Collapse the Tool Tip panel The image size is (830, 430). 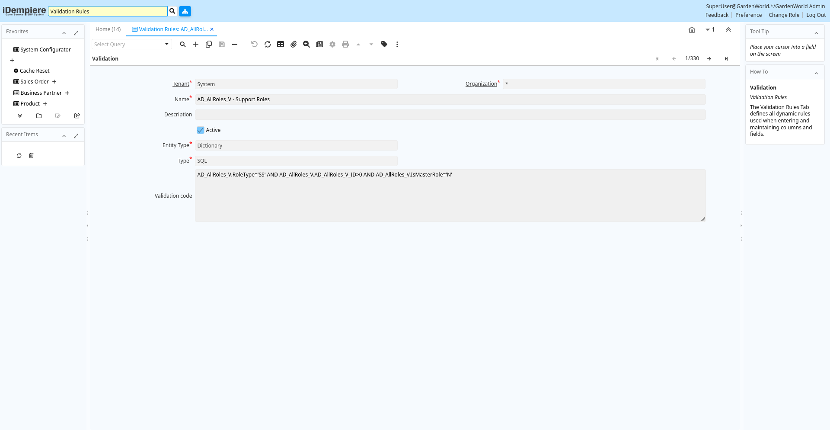tap(816, 32)
